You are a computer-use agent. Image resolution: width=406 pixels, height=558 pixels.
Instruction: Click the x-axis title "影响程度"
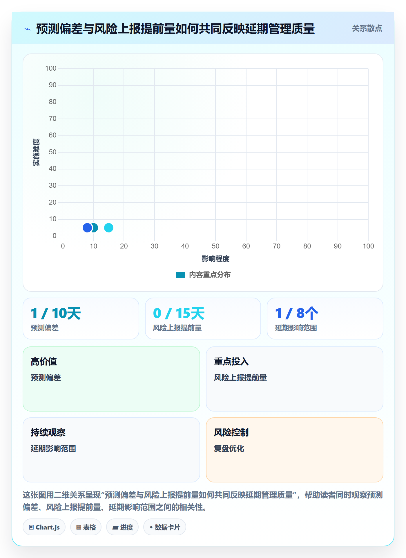point(215,259)
